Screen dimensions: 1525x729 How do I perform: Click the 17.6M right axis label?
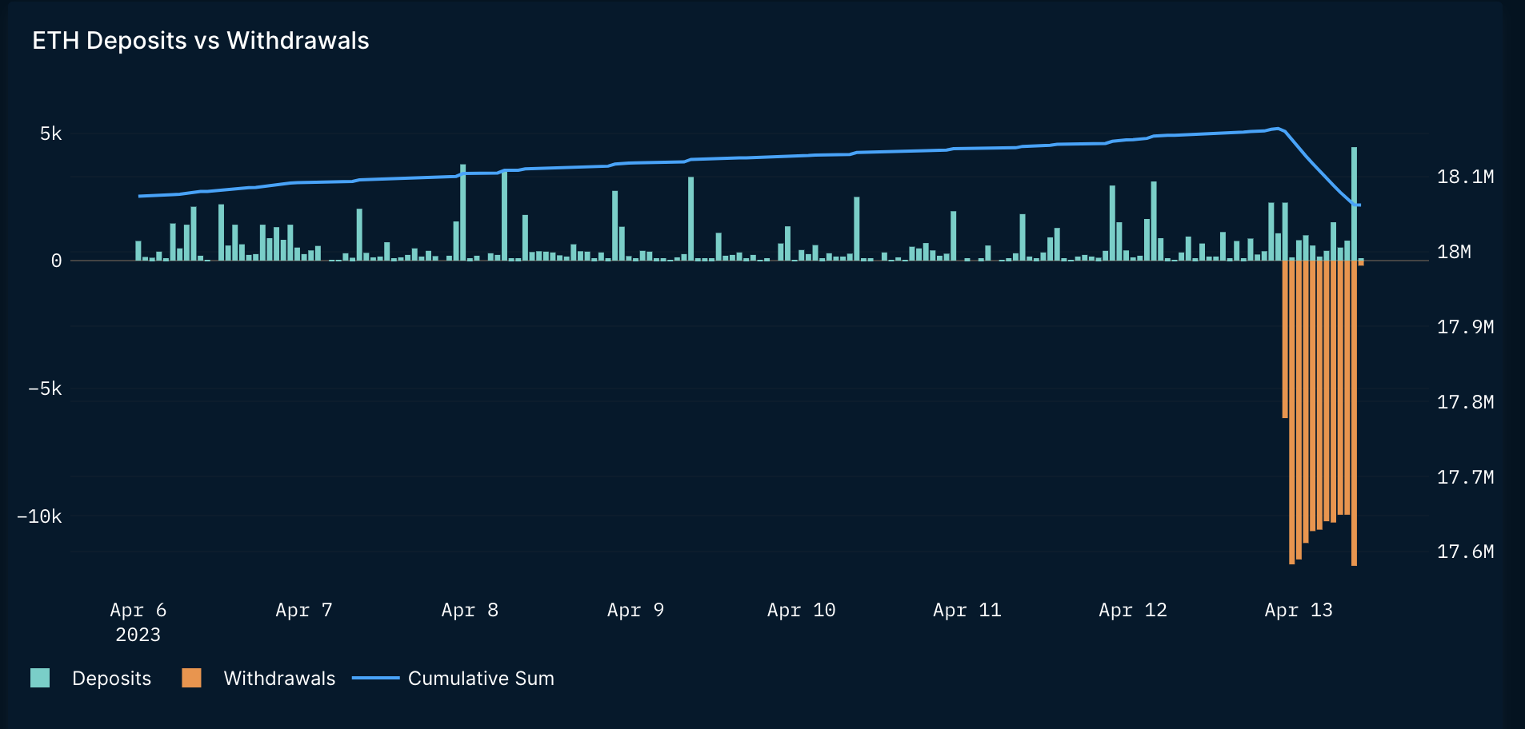[1465, 552]
